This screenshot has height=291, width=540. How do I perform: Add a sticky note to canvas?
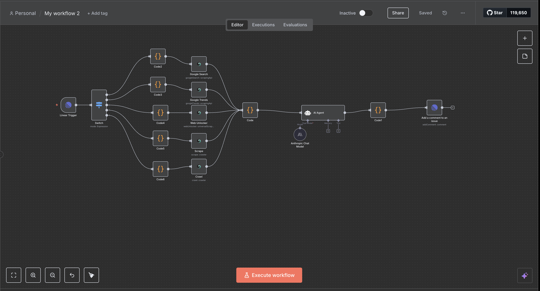click(525, 56)
